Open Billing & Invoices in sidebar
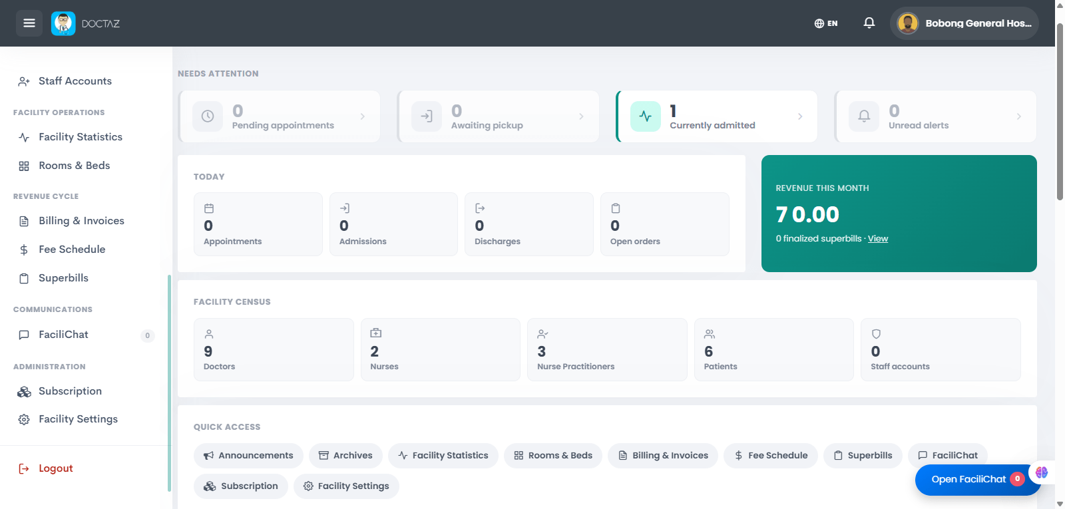Viewport: 1065px width, 509px height. 80,221
